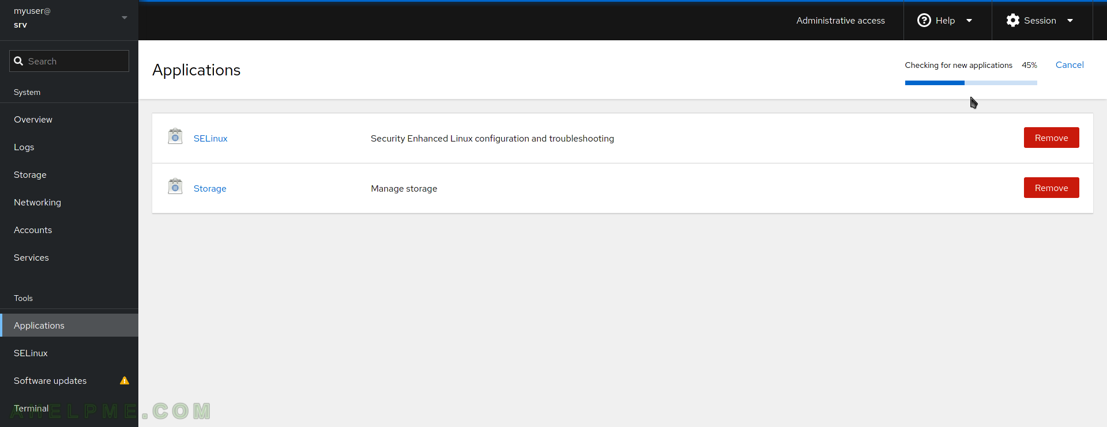Open Logs in the sidebar
The height and width of the screenshot is (427, 1107).
[x=69, y=147]
